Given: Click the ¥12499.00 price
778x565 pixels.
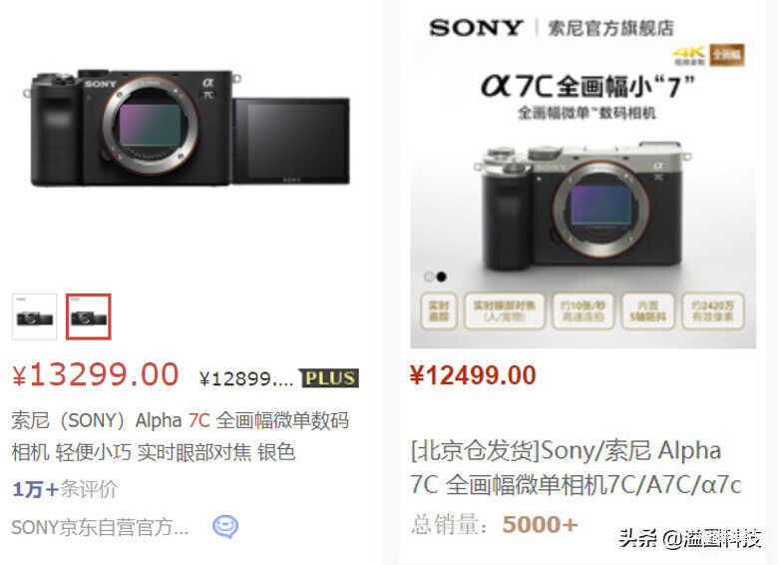Looking at the screenshot, I should (473, 375).
